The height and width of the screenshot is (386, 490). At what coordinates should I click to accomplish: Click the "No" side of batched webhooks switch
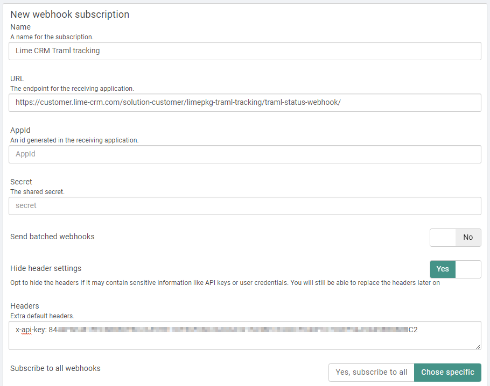coord(467,237)
